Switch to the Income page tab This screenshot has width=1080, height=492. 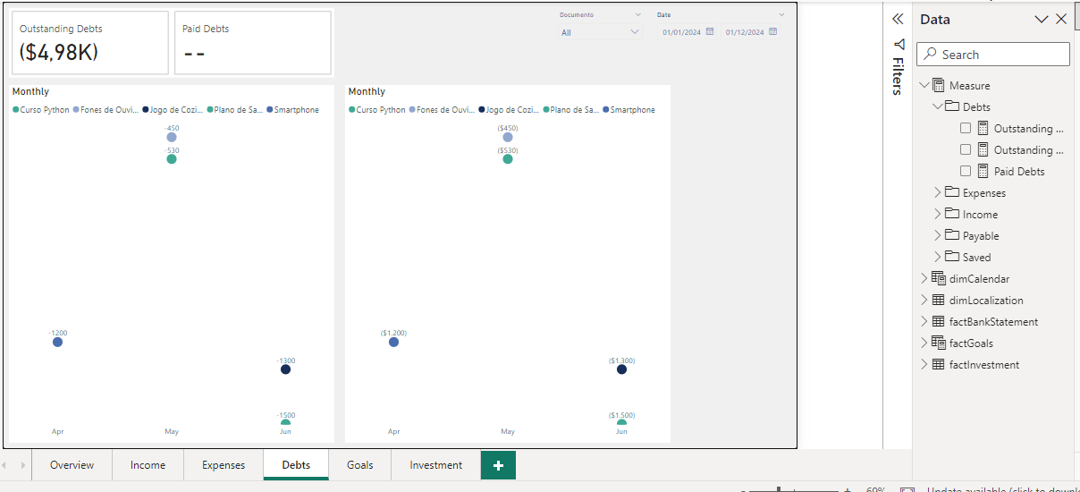pyautogui.click(x=148, y=465)
